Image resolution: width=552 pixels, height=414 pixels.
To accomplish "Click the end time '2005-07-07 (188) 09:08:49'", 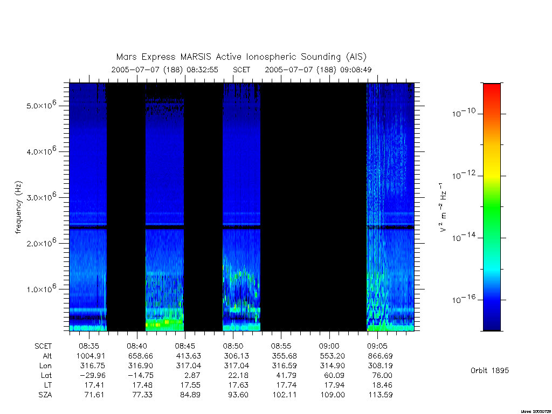I will (x=318, y=70).
